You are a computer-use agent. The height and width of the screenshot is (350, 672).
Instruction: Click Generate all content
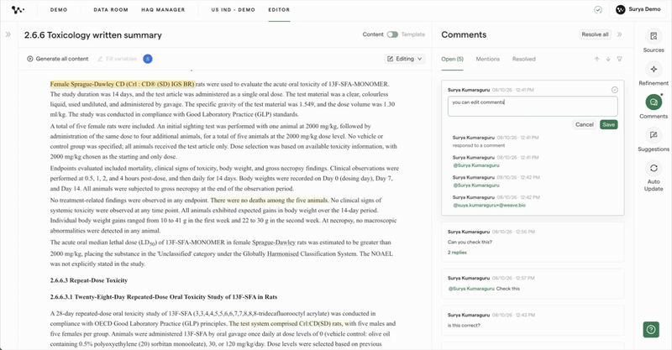pos(58,59)
